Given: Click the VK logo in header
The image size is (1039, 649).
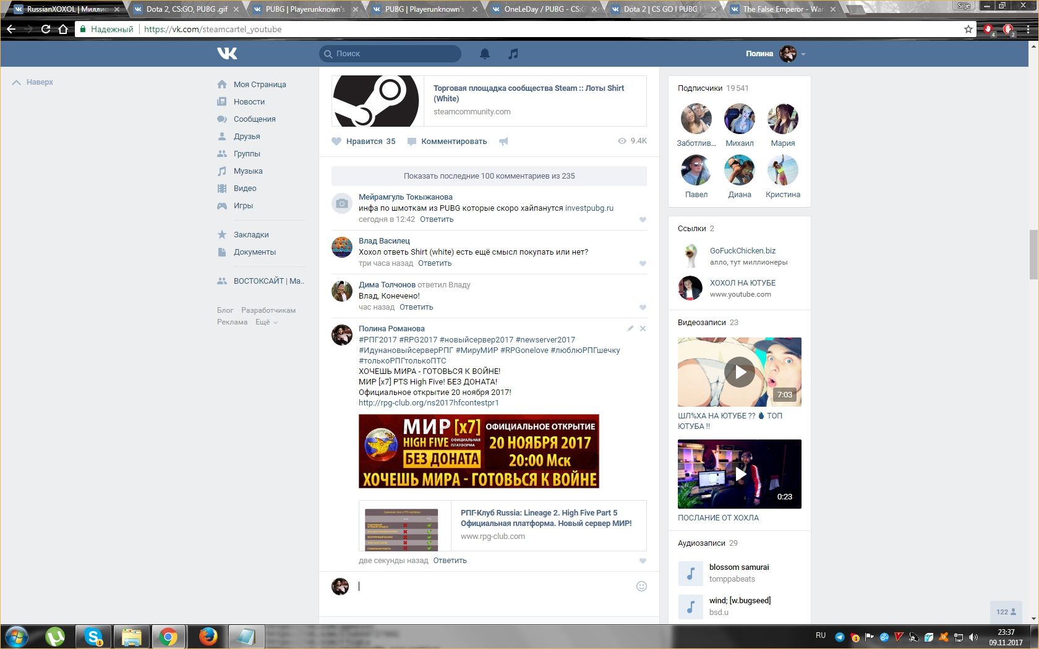Looking at the screenshot, I should click(227, 54).
